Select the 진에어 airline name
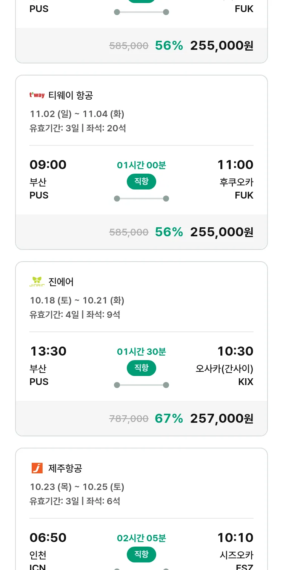283x570 pixels. [x=61, y=282]
